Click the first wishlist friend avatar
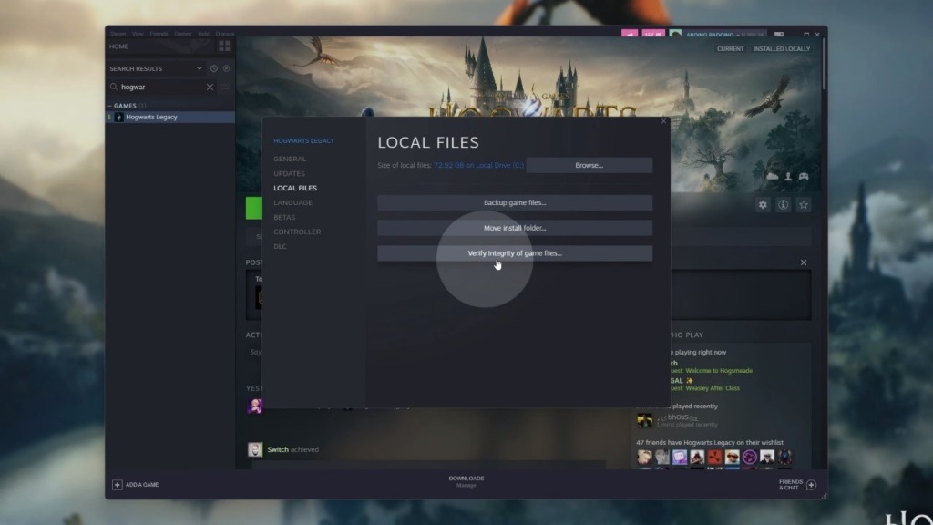Screen dimensions: 933x525 pyautogui.click(x=644, y=457)
